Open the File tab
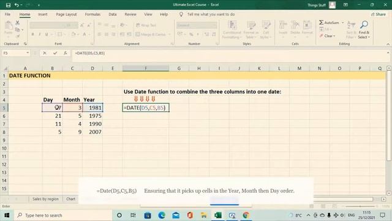Viewport: 392px width, 221px height. click(7, 14)
